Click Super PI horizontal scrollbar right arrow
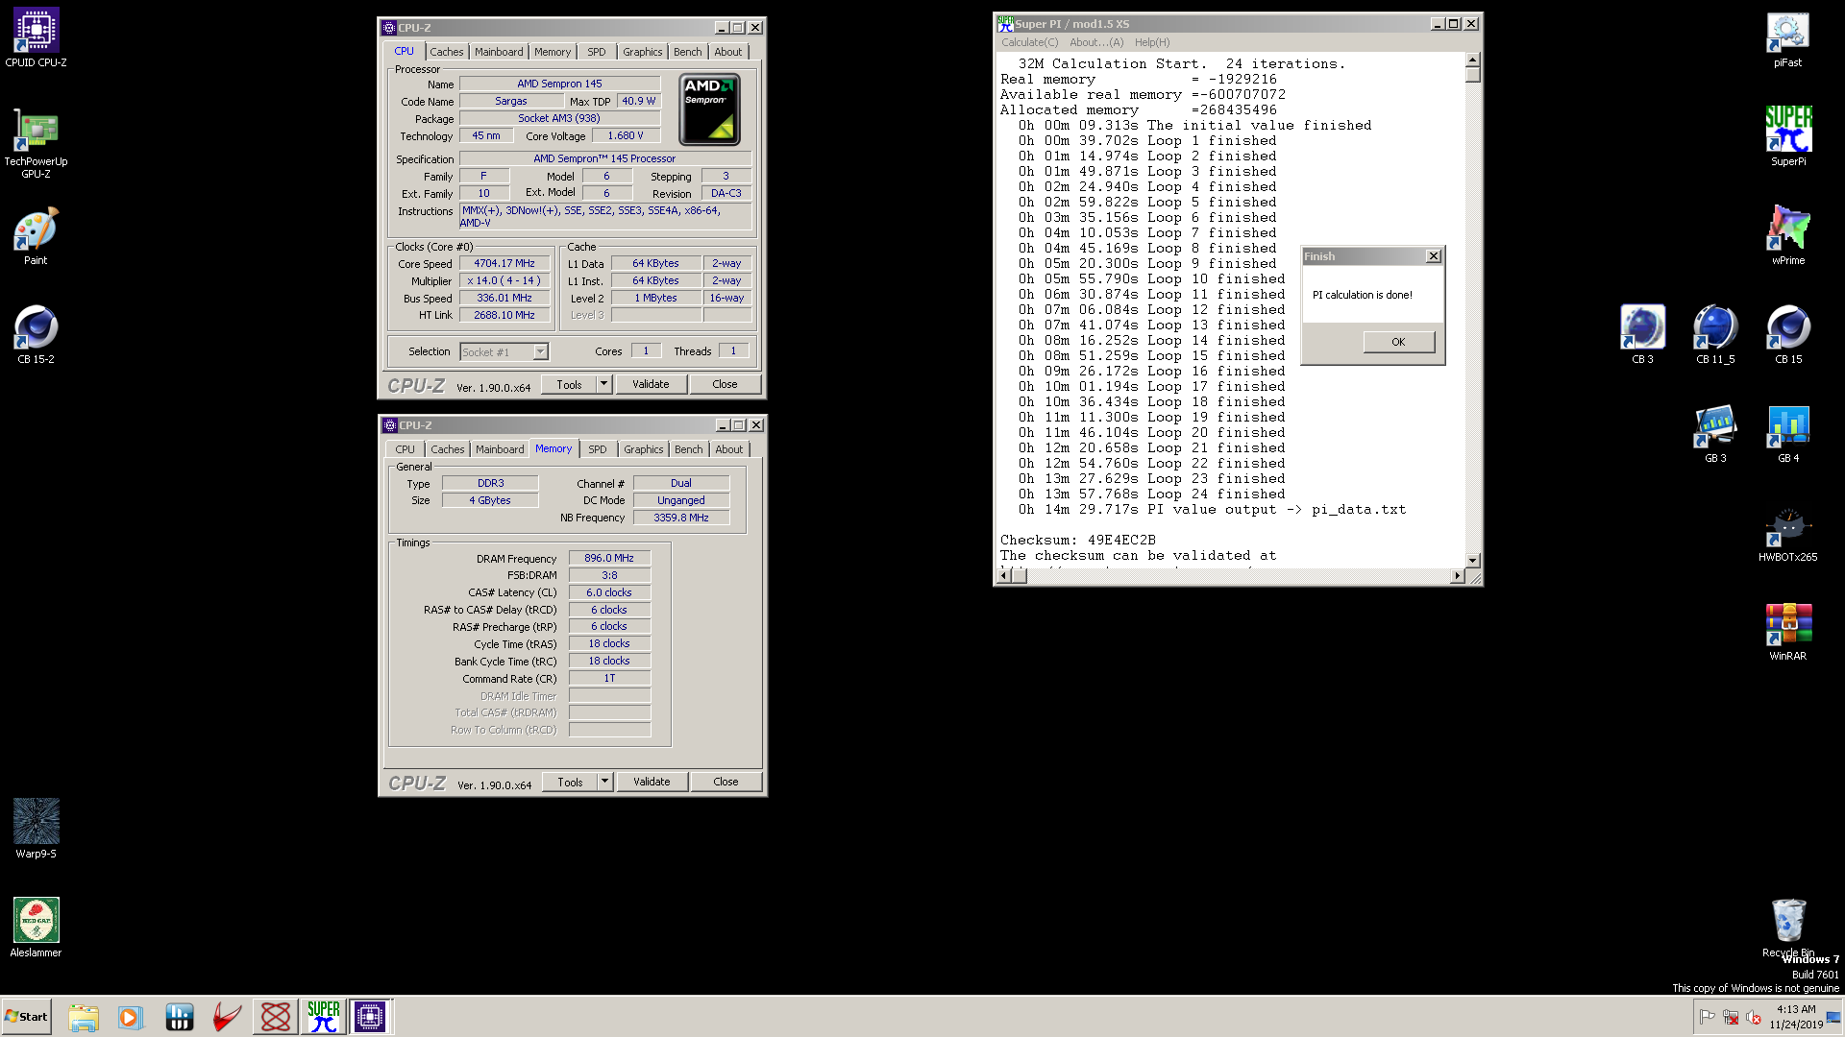 (1458, 575)
